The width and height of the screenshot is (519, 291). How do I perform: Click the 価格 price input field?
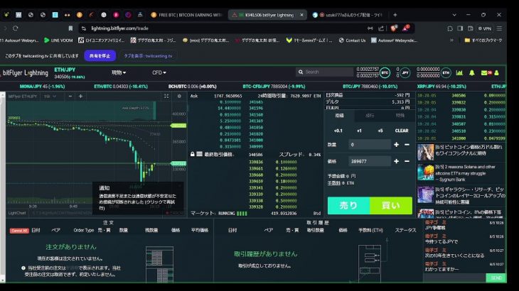370,161
